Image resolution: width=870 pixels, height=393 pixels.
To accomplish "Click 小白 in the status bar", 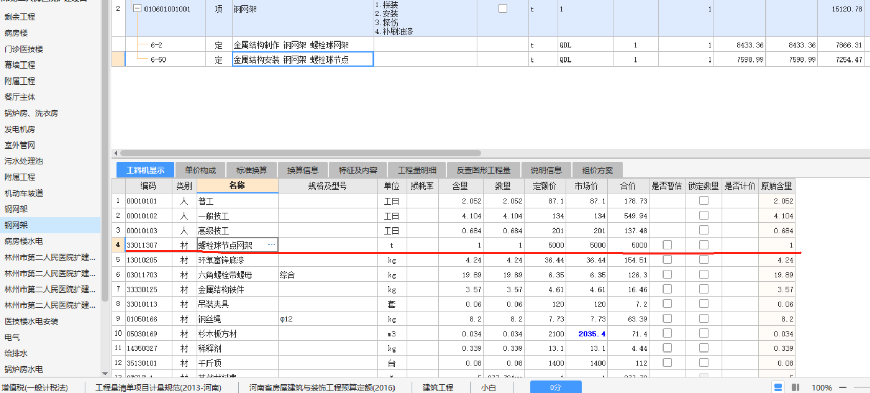I will 488,388.
